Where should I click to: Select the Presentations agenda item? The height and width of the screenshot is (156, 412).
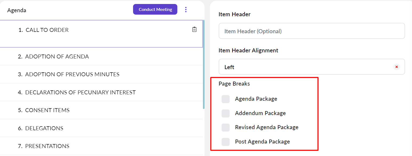(x=47, y=146)
